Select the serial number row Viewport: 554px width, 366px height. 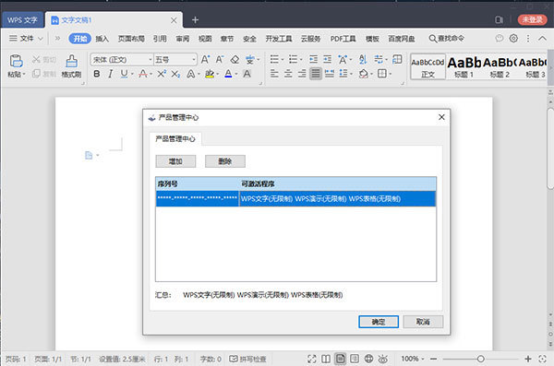(x=295, y=199)
